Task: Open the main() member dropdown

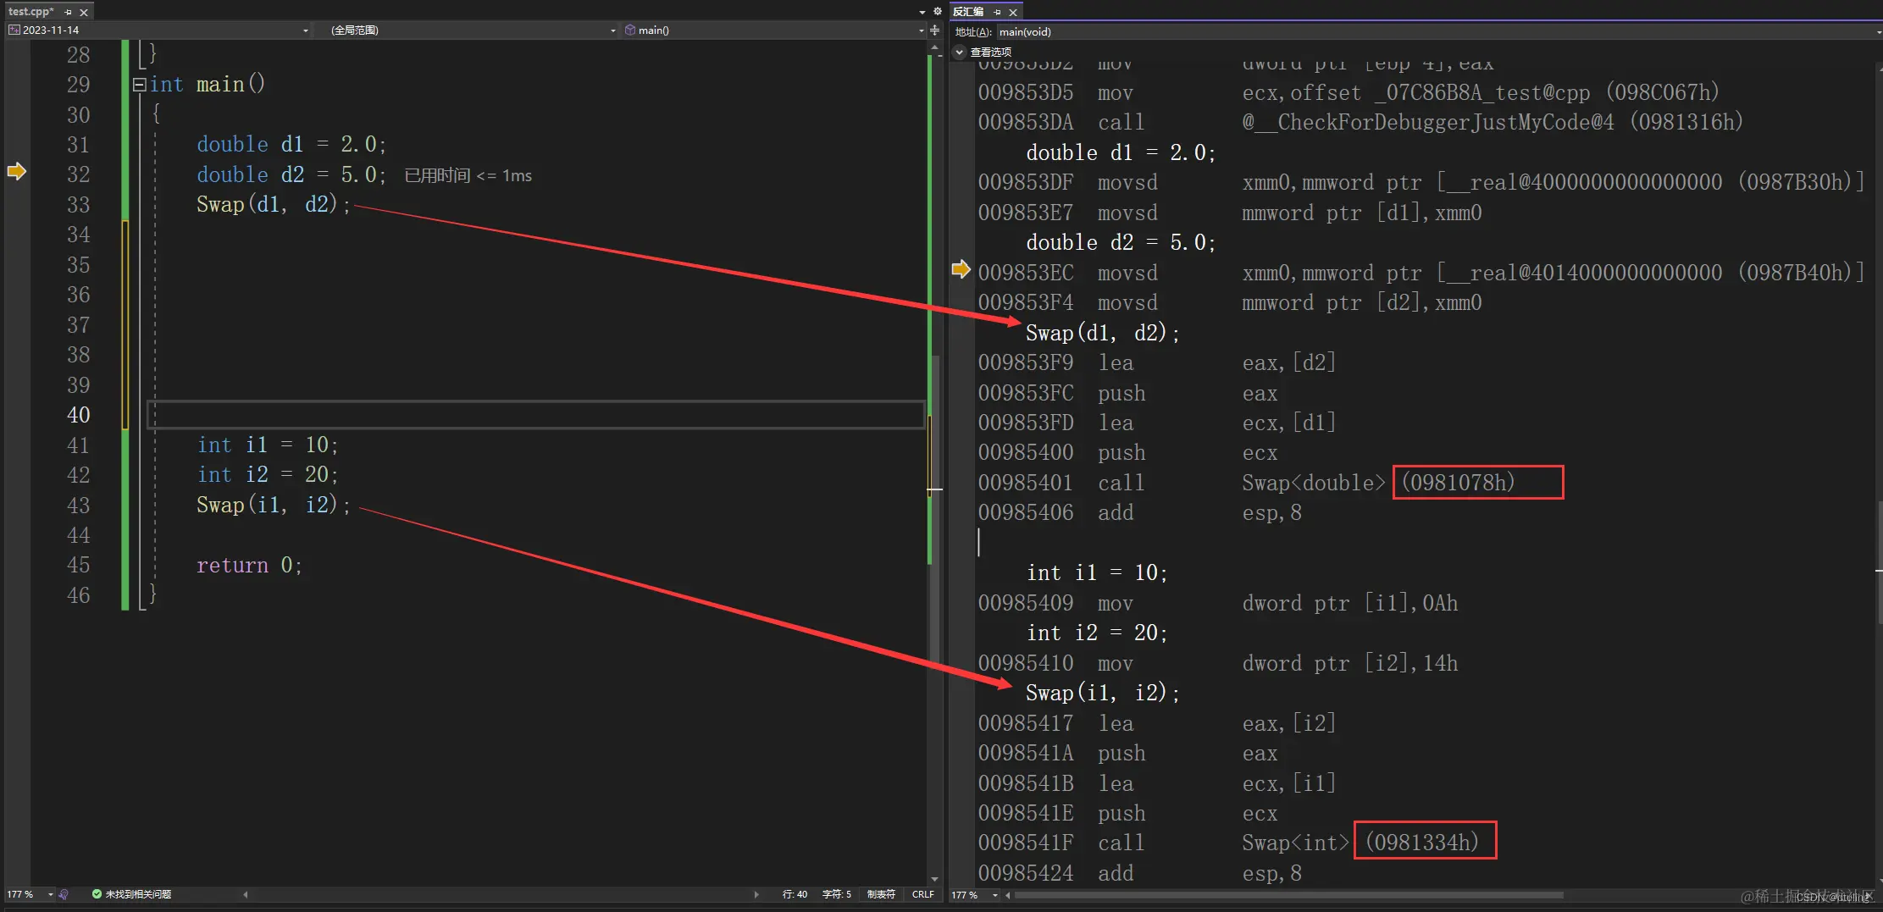Action: pyautogui.click(x=773, y=30)
